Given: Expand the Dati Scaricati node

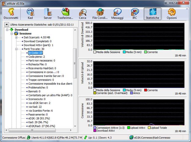Looking at the screenshot, I should (16, 37).
